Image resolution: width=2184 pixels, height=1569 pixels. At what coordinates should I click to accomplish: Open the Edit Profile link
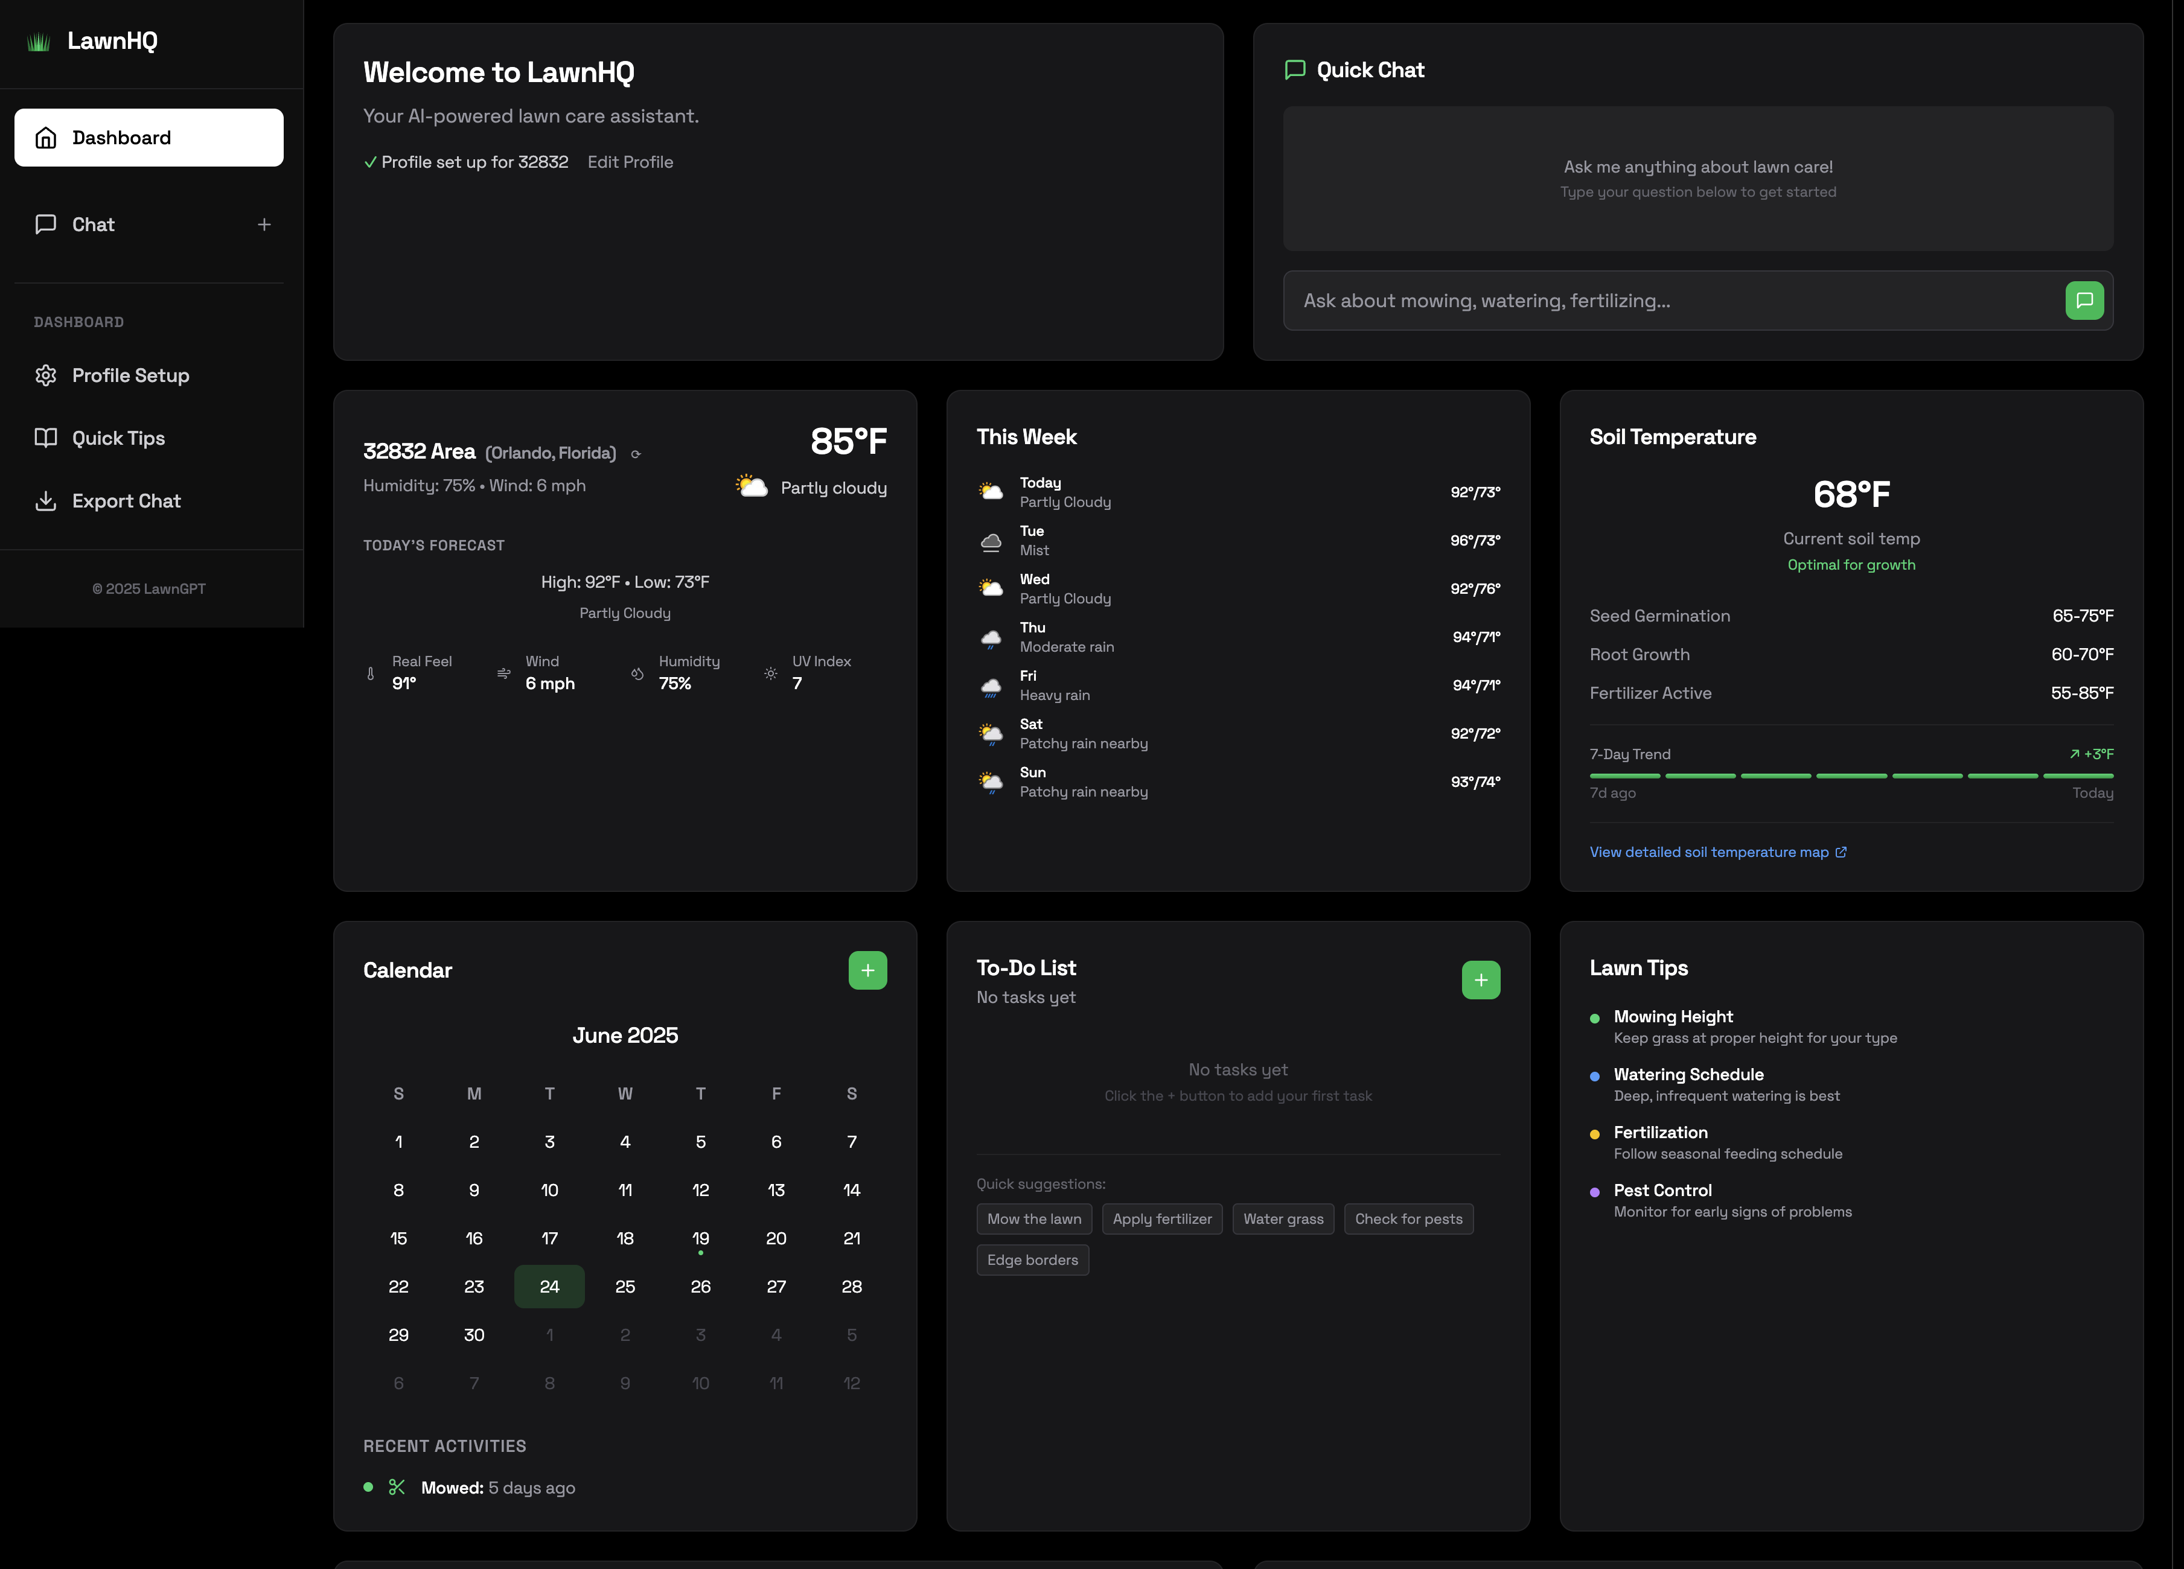[630, 162]
